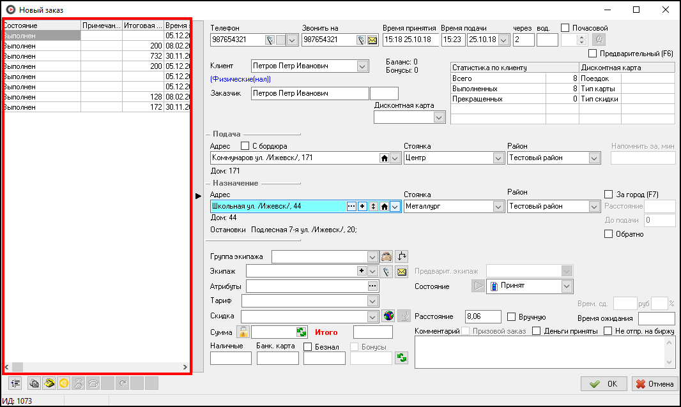
Task: Open the Тариф dropdown
Action: point(374,300)
